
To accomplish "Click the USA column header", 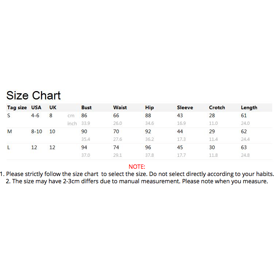I will [36, 107].
